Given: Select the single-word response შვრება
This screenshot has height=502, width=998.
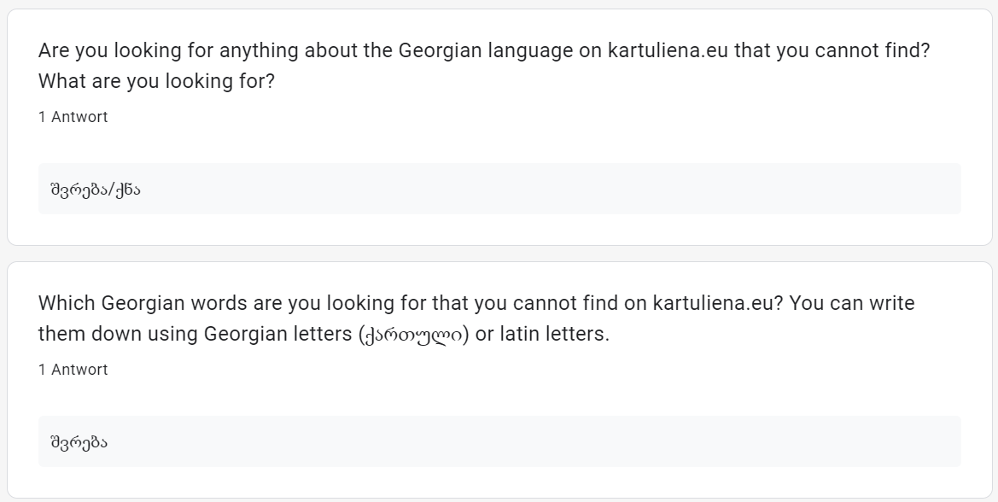Looking at the screenshot, I should [79, 442].
